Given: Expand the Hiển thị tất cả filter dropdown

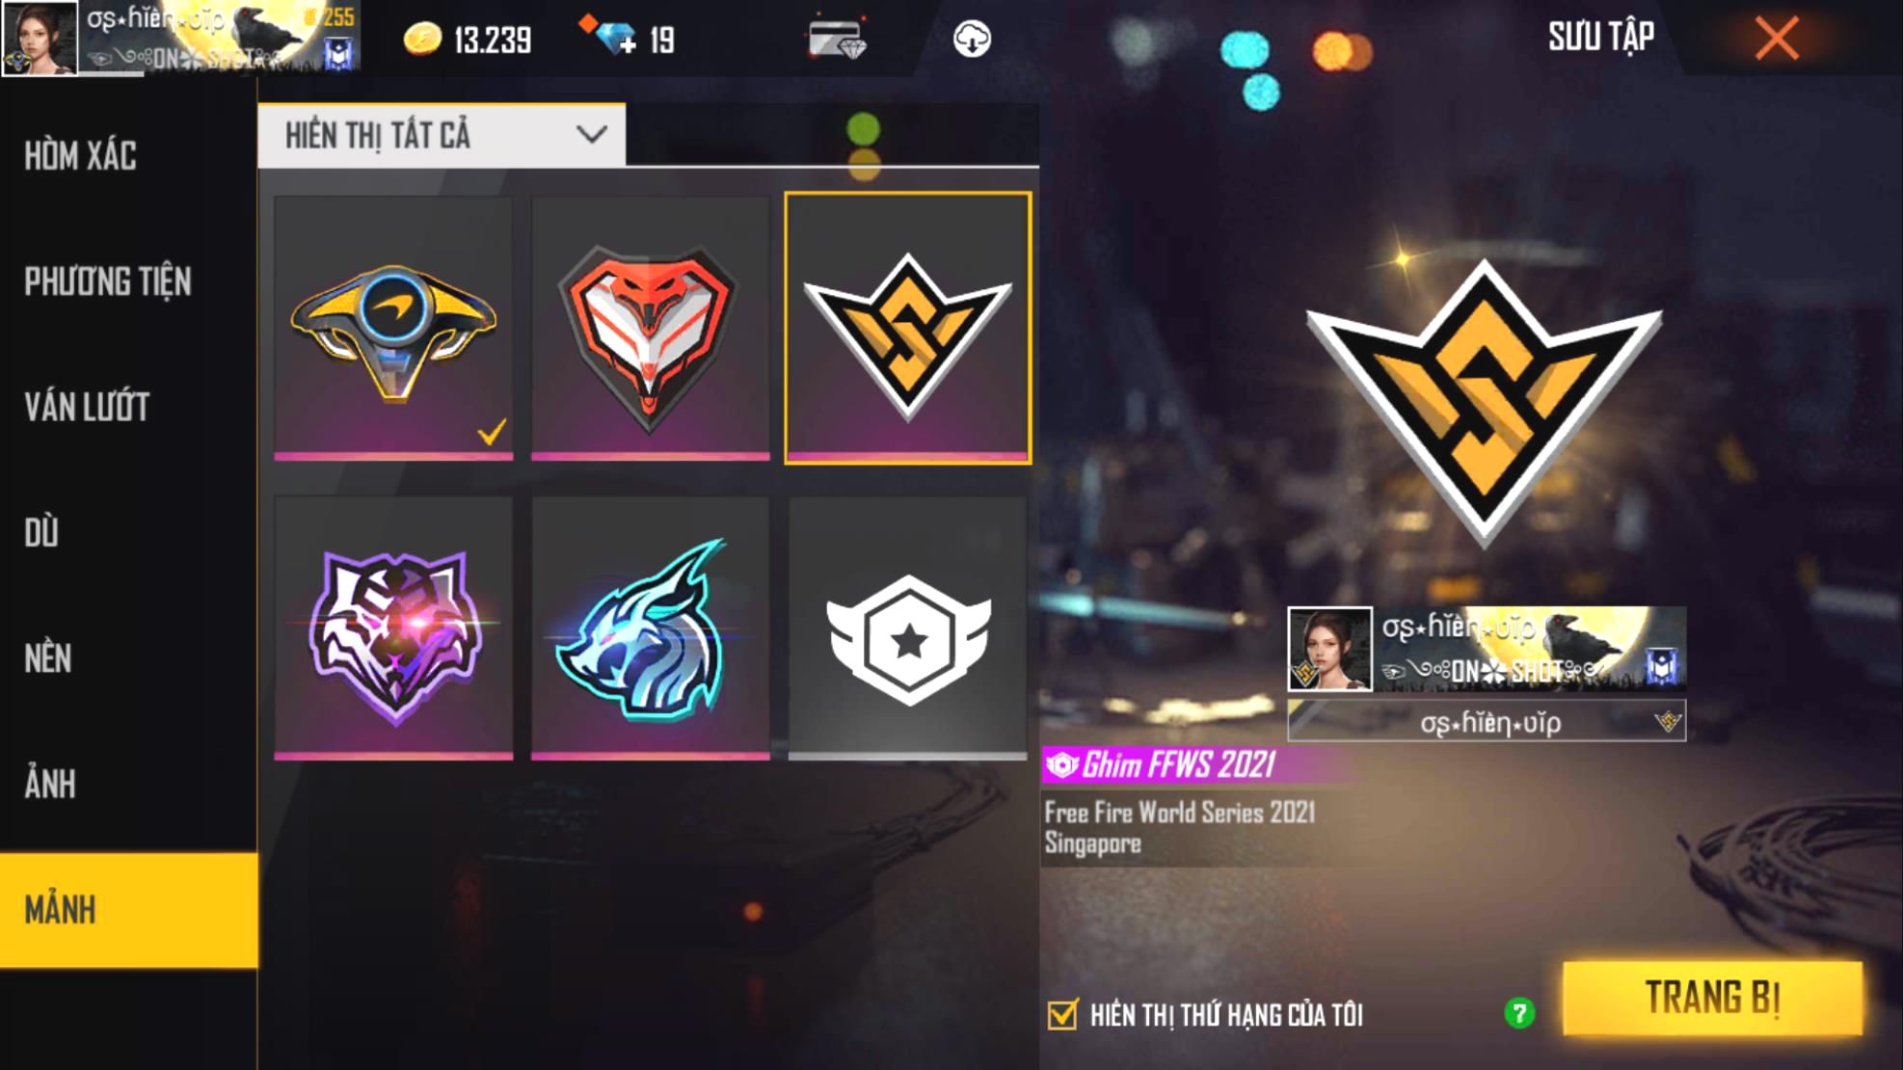Looking at the screenshot, I should click(x=442, y=135).
